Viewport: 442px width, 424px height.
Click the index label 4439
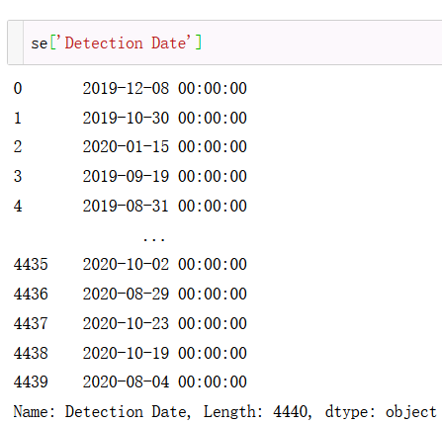(x=31, y=382)
